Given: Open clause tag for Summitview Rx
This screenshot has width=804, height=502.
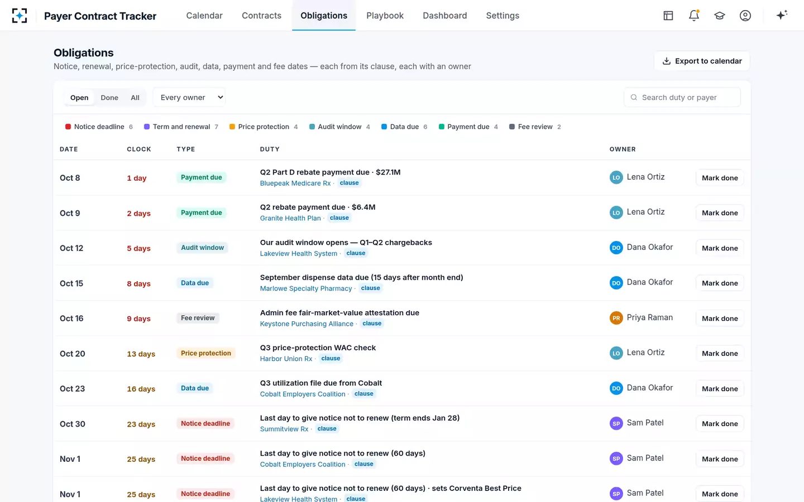Looking at the screenshot, I should [x=327, y=429].
